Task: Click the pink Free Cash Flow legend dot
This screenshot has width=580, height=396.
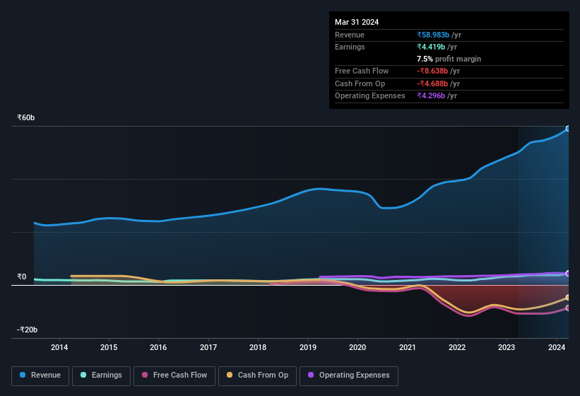Action: pyautogui.click(x=145, y=375)
